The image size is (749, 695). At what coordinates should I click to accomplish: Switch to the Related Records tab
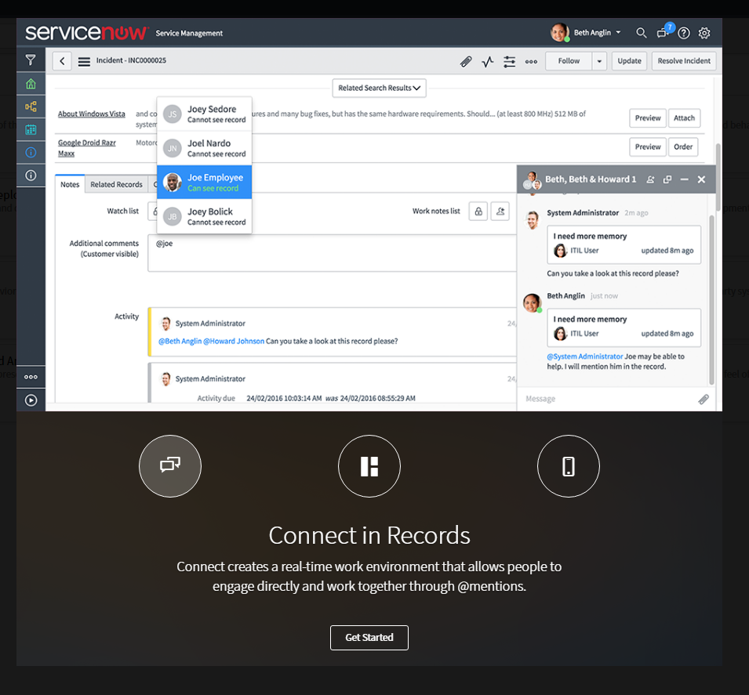click(117, 184)
